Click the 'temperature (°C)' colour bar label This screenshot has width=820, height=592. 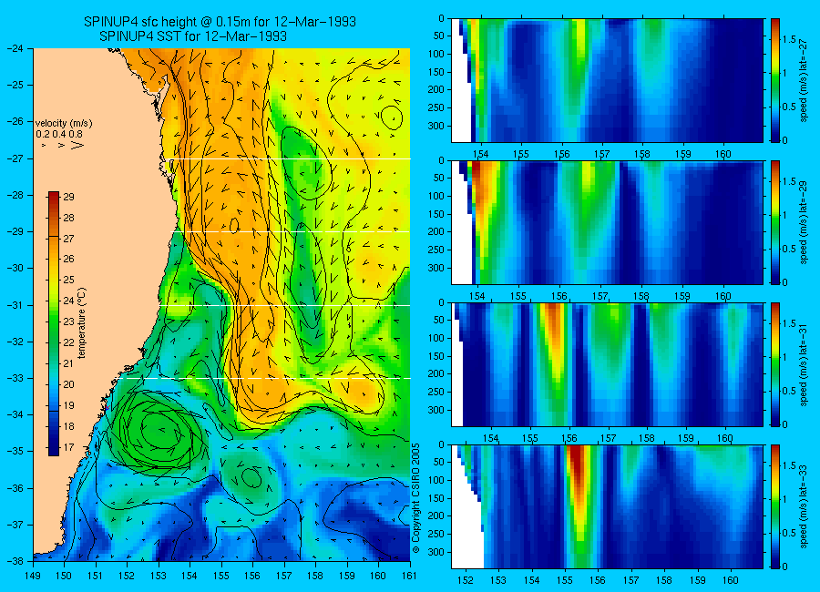point(82,323)
